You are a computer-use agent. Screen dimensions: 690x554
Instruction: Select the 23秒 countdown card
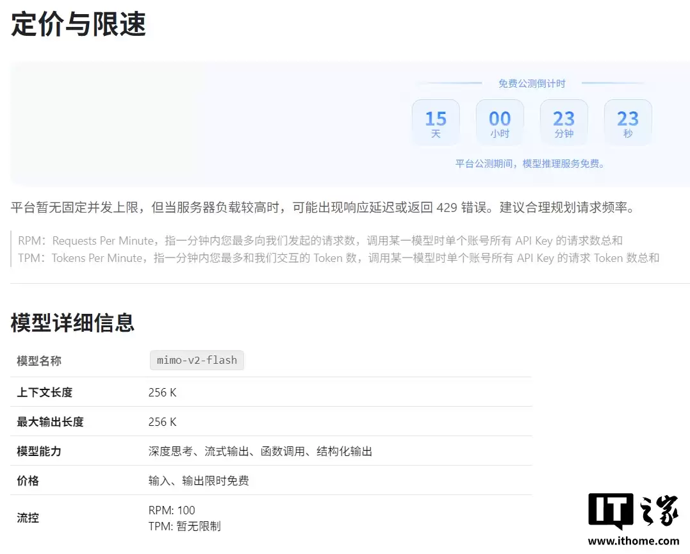pos(628,122)
